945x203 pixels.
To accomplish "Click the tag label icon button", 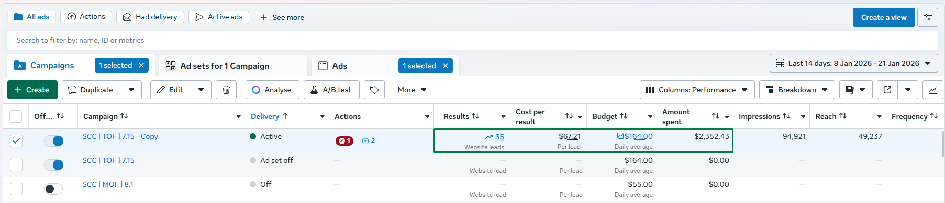I will tap(374, 90).
